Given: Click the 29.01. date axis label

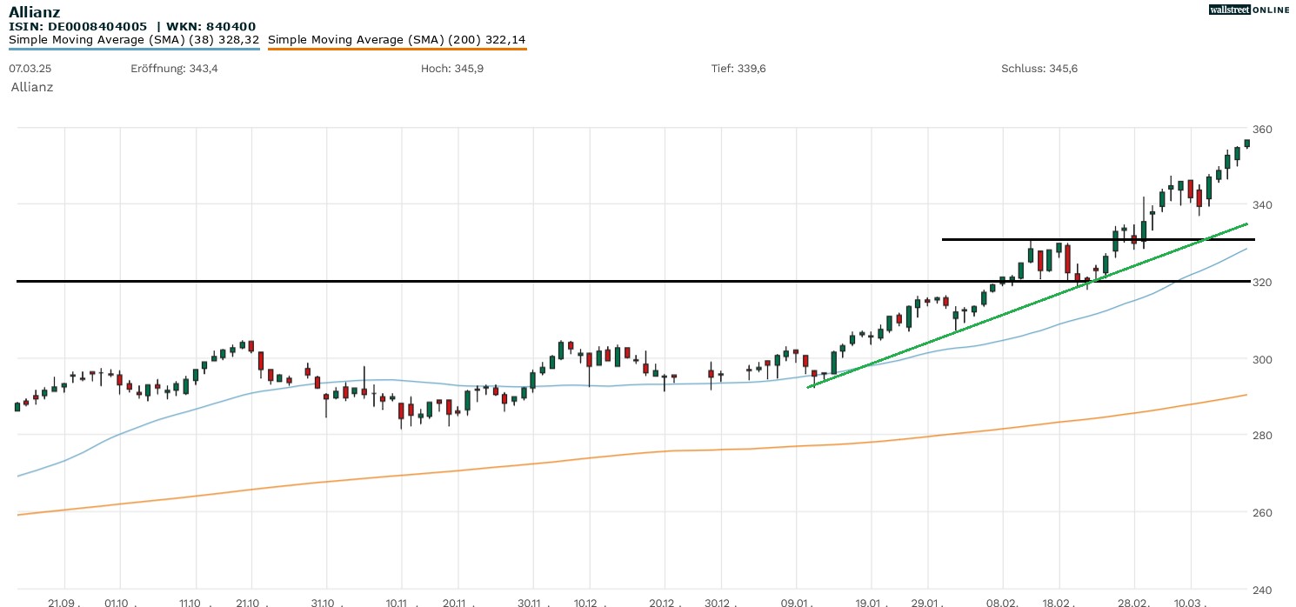Looking at the screenshot, I should coord(927,603).
